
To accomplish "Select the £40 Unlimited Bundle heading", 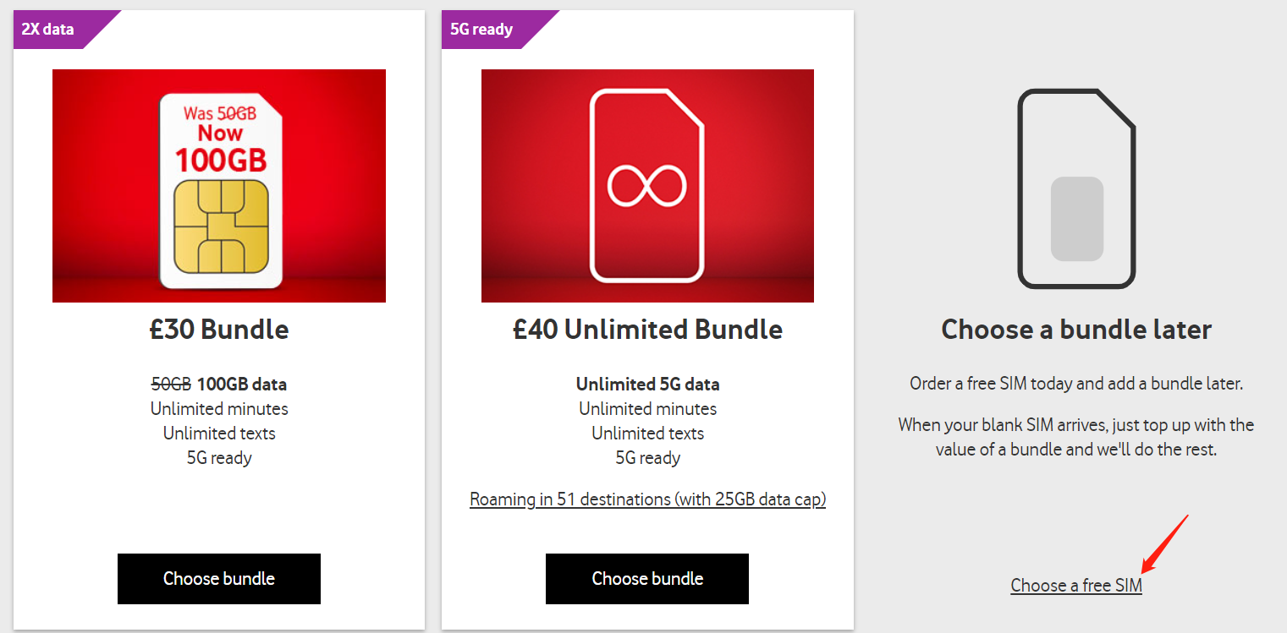I will tap(647, 329).
